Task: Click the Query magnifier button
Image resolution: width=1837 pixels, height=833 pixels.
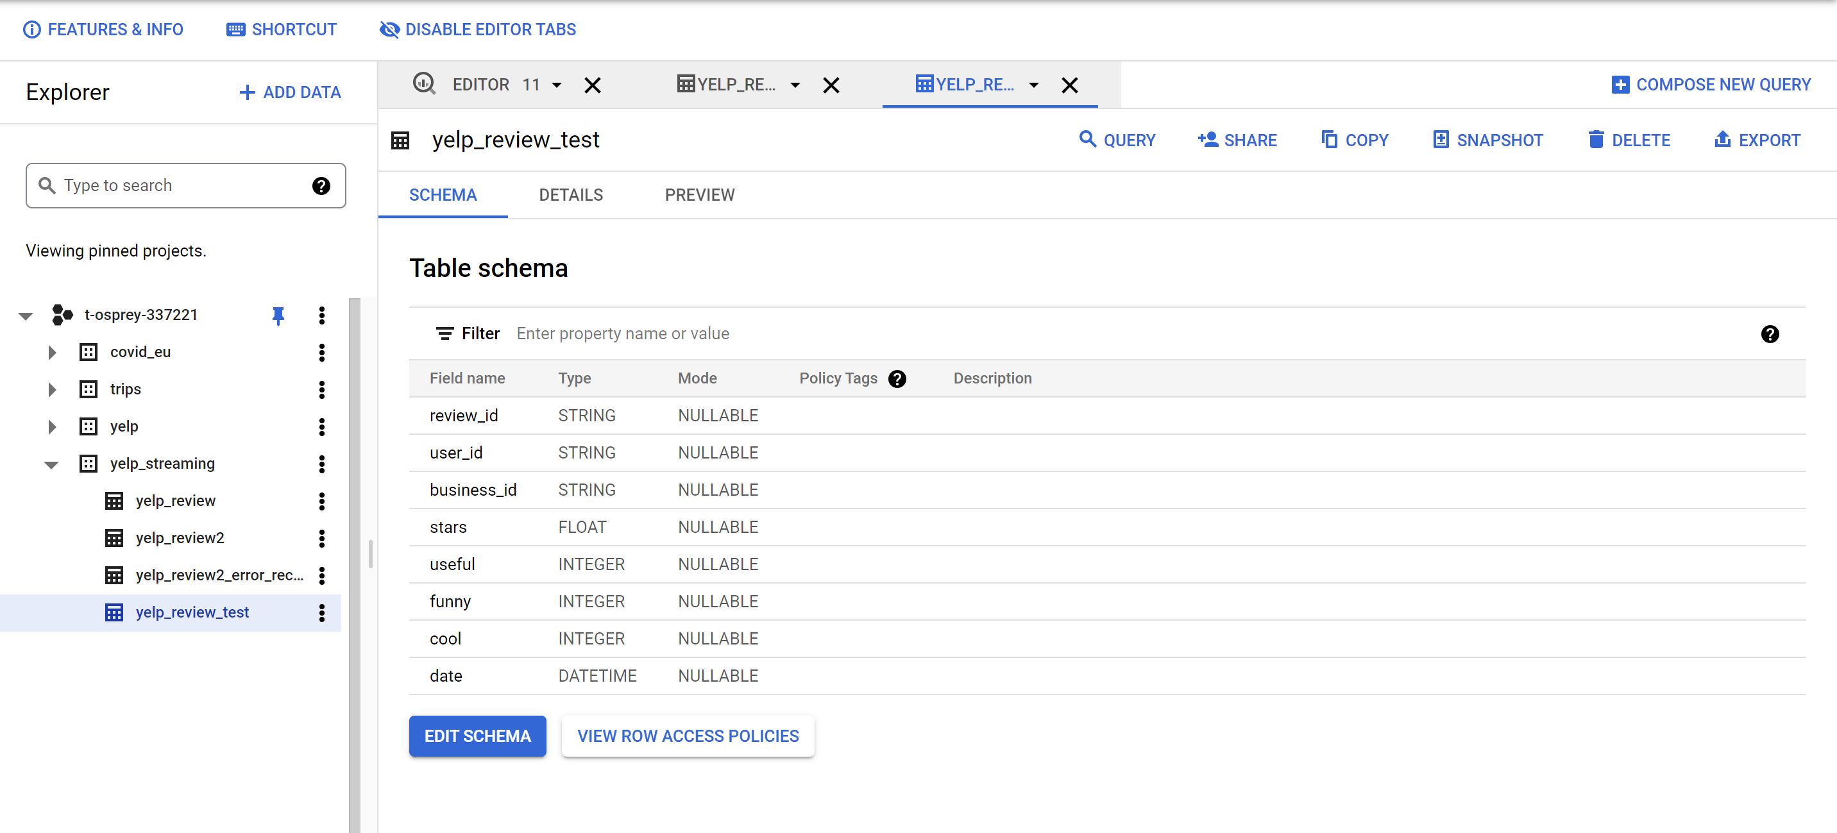Action: (1117, 140)
